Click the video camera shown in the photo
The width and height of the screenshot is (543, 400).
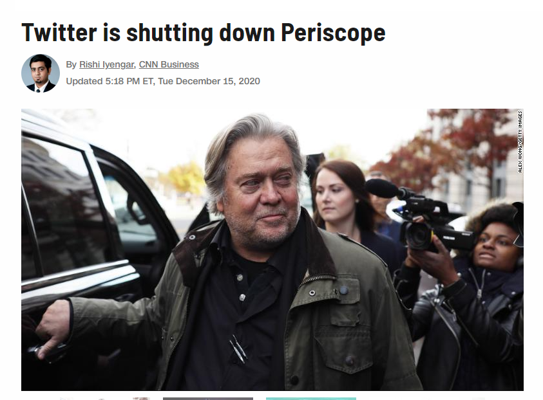(423, 214)
